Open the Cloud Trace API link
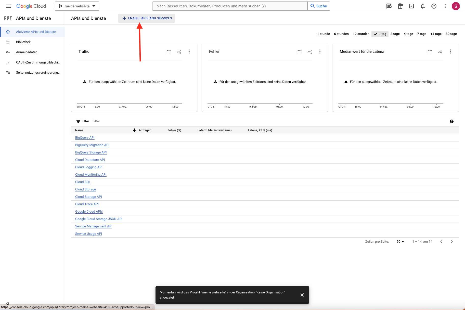The width and height of the screenshot is (465, 310). tap(87, 204)
